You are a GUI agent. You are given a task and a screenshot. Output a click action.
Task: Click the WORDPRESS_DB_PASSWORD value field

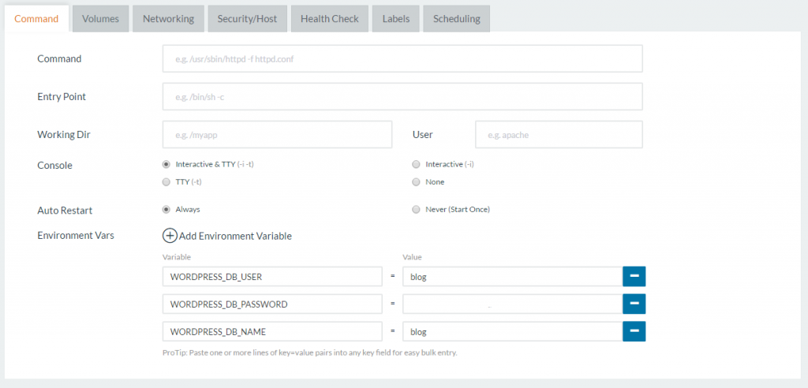(512, 304)
